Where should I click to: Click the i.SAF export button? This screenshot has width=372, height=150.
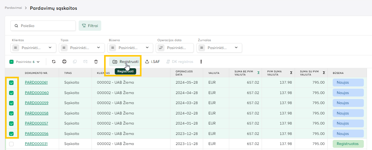coord(152,62)
